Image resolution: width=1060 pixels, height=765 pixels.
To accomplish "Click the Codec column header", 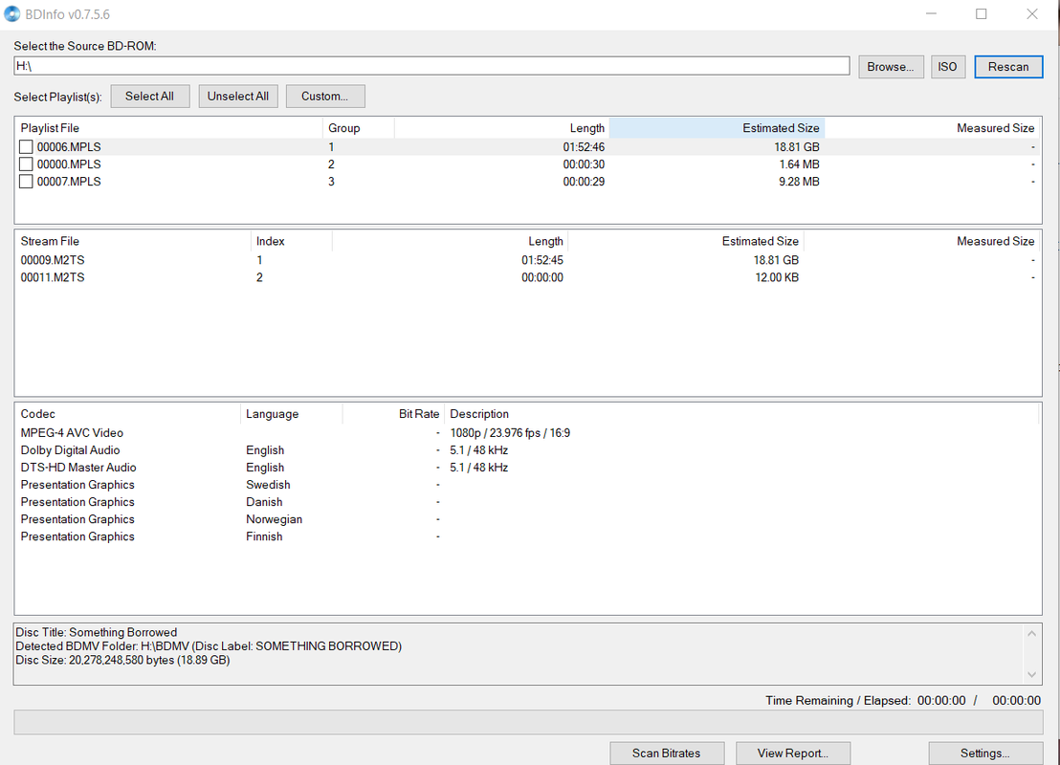I will click(x=128, y=414).
